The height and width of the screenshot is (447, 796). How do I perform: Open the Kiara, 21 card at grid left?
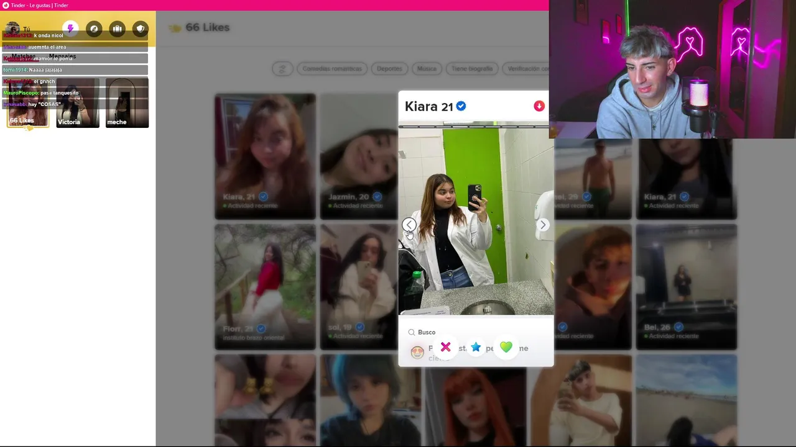point(265,156)
